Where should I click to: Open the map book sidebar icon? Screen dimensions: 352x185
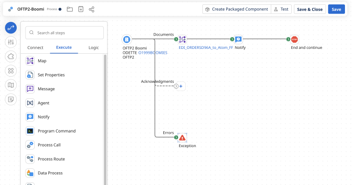(x=11, y=85)
